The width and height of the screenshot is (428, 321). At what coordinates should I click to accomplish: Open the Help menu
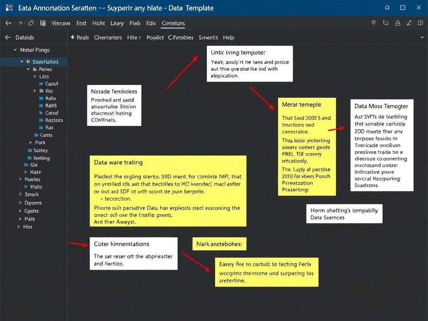(x=229, y=38)
